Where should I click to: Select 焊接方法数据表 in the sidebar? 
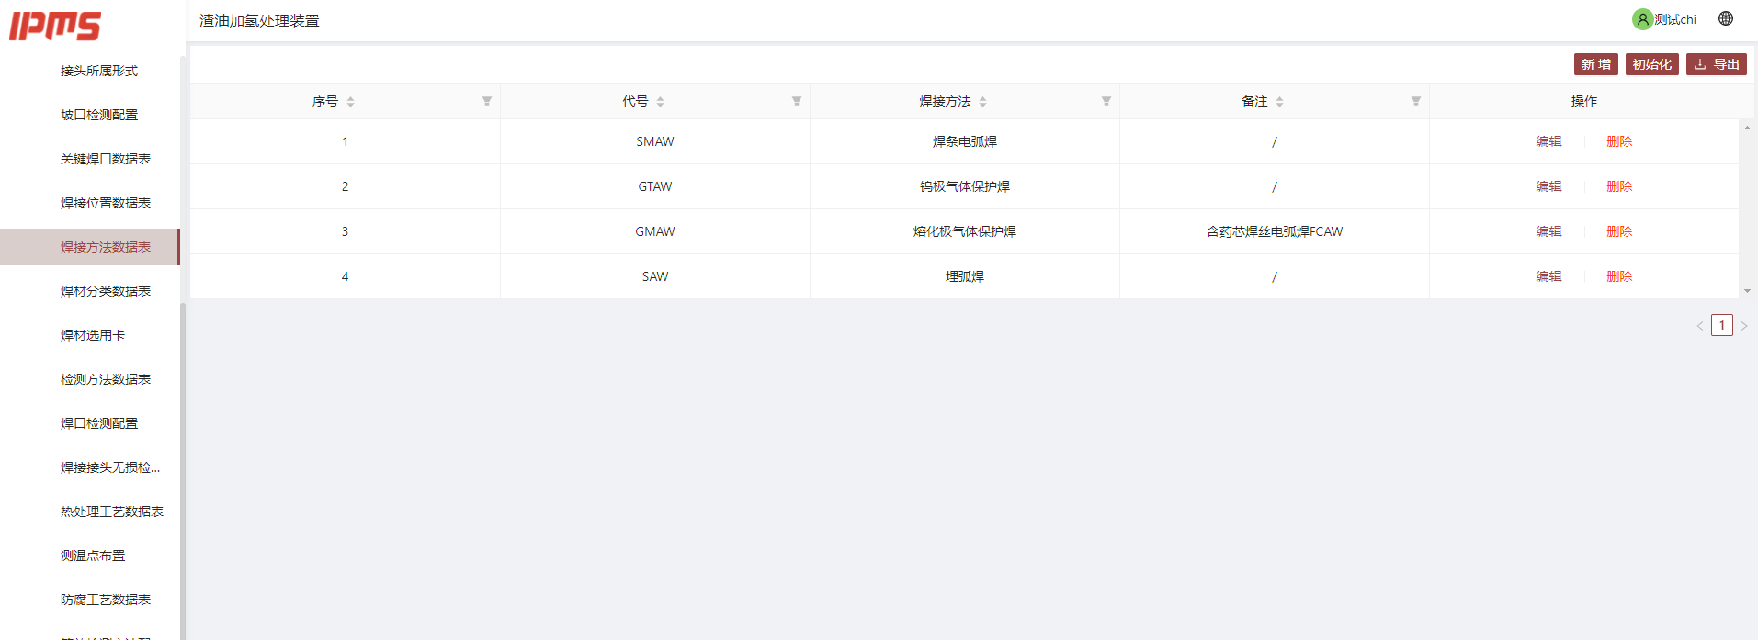click(90, 247)
